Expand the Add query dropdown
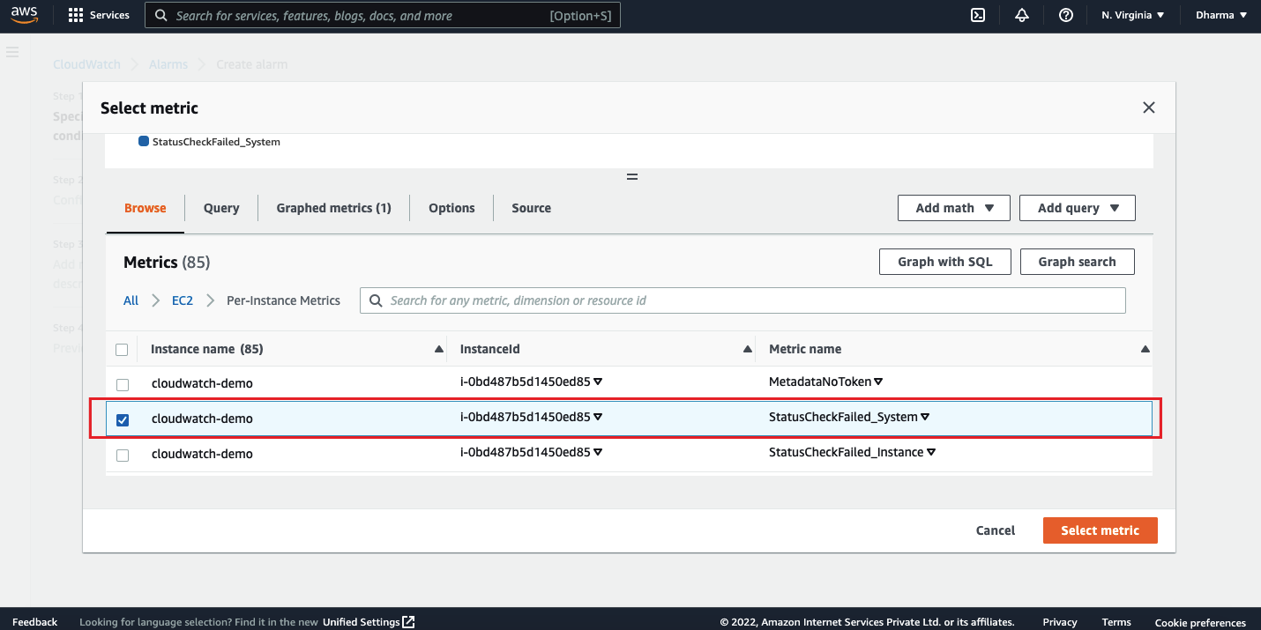This screenshot has width=1261, height=630. pos(1078,208)
